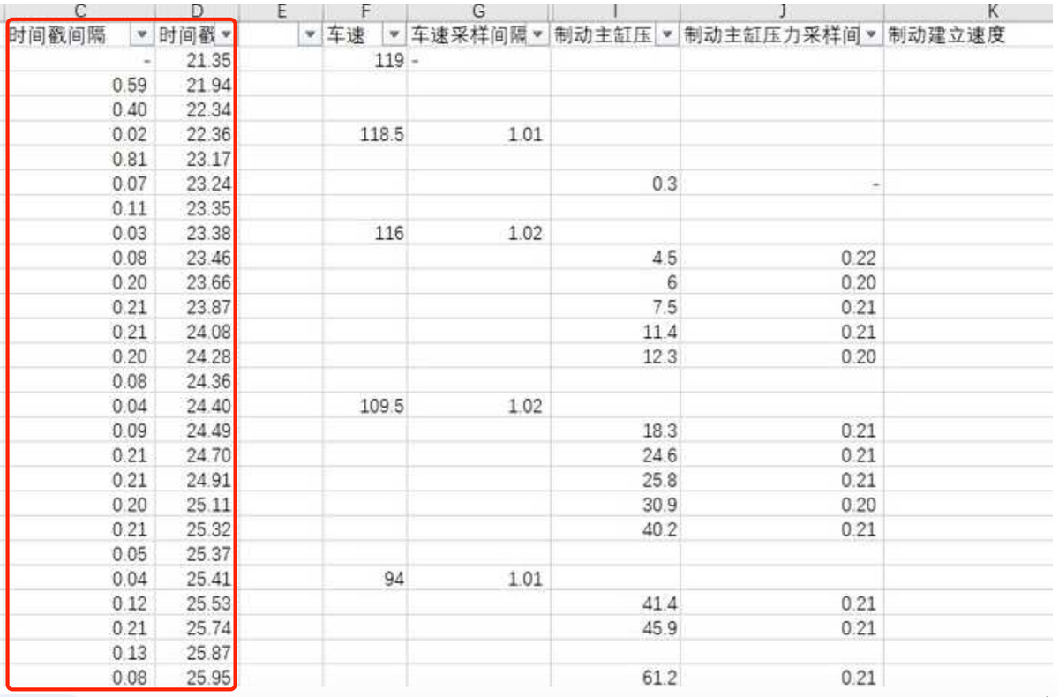This screenshot has height=697, width=1059.
Task: Select the interval cell with value 0.59
Action: coord(80,86)
